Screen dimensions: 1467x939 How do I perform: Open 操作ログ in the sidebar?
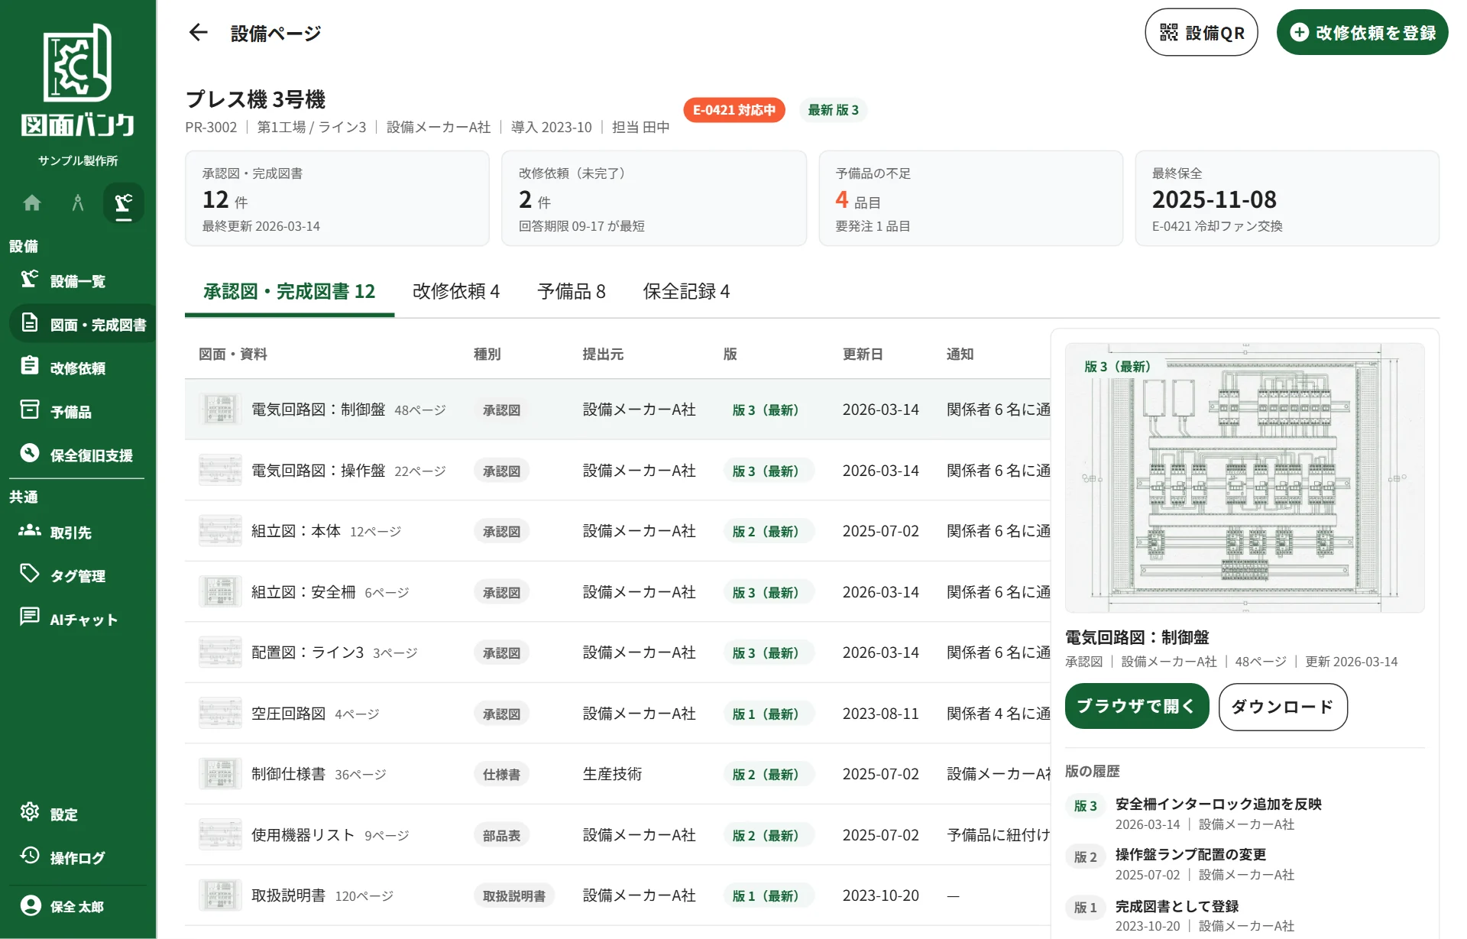[x=78, y=858]
